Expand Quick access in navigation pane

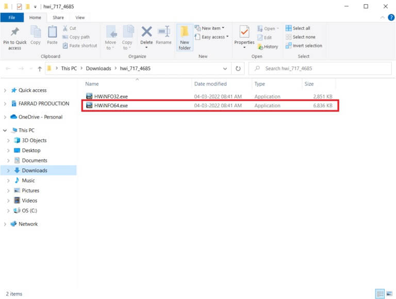point(5,90)
